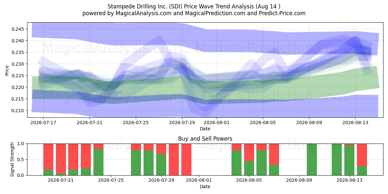Viewport: 388px width, 194px height.
Task: Click the all-red bar just left of the 2026-08-01 tick
Action: click(186, 159)
